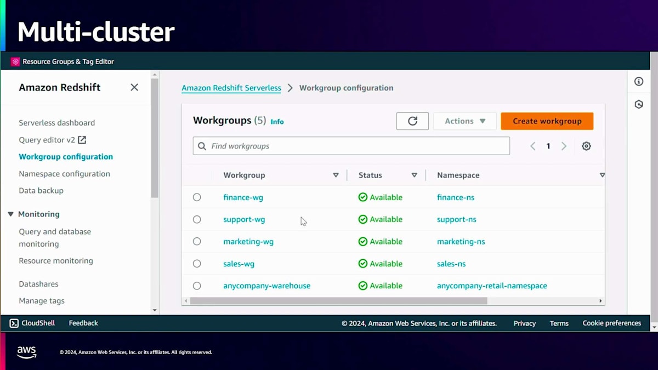Sort by the Namespace column arrow
The height and width of the screenshot is (370, 658).
click(602, 175)
